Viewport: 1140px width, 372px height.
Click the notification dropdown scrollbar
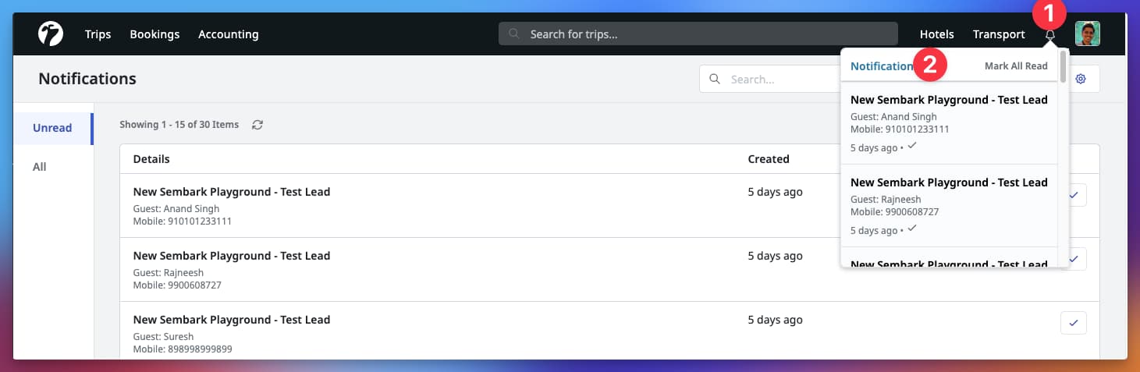pos(1063,68)
